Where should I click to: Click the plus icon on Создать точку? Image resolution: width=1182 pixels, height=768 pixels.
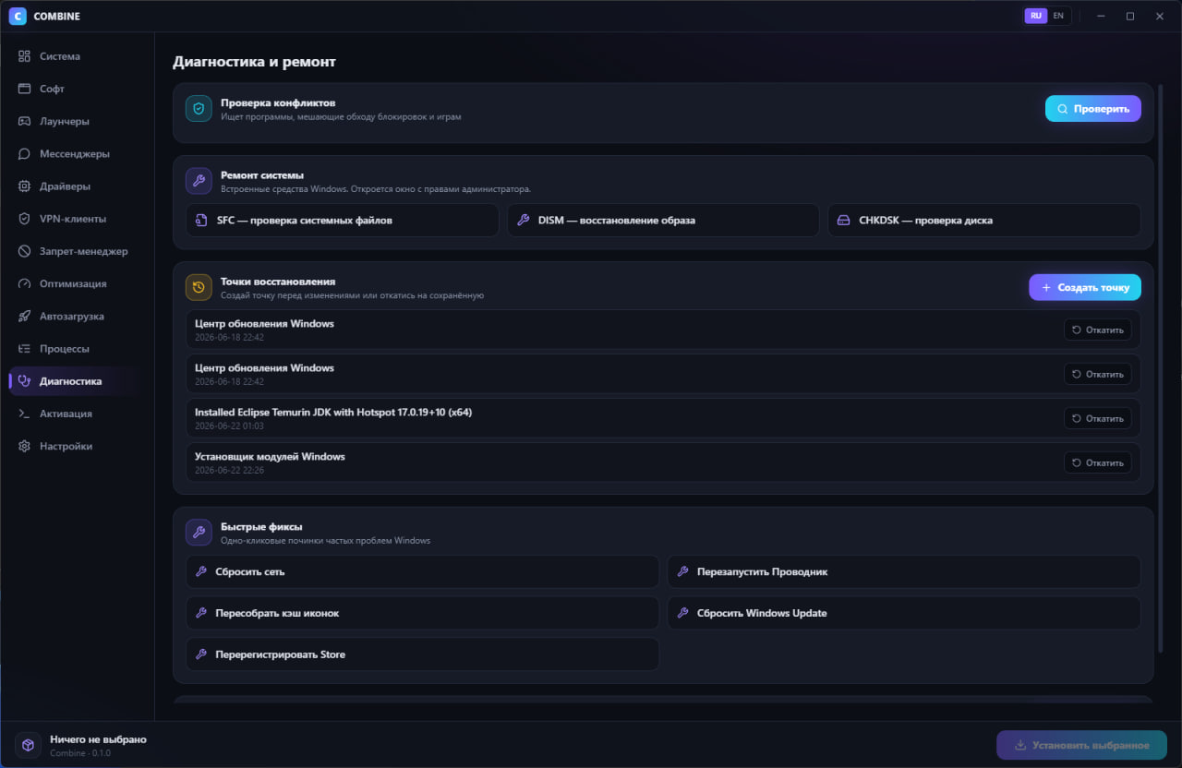coord(1046,287)
